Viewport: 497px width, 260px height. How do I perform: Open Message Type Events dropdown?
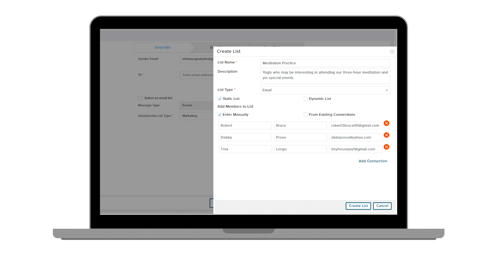click(x=196, y=106)
